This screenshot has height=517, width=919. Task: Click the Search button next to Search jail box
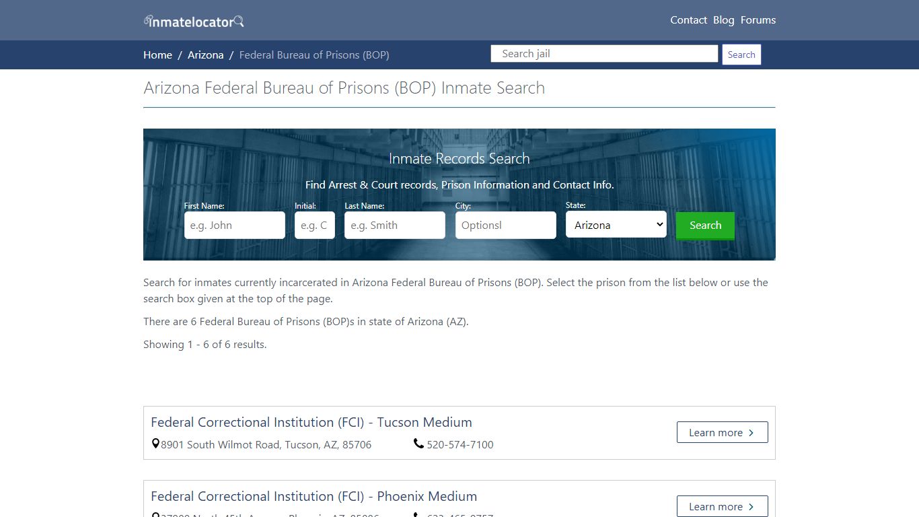741,55
